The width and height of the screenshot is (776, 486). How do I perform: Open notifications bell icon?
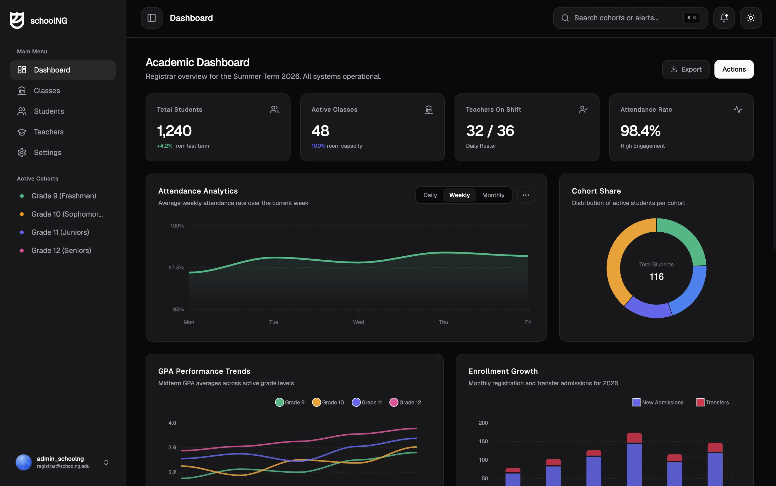coord(724,18)
